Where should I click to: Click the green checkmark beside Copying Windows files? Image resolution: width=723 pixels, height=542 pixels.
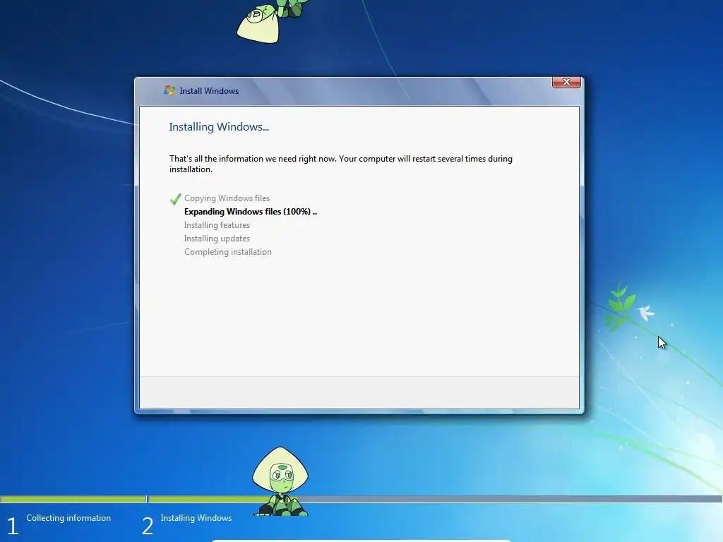pos(175,198)
